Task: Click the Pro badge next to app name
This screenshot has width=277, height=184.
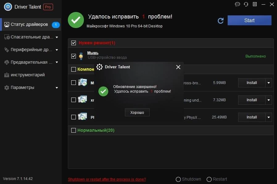Action: [48, 7]
